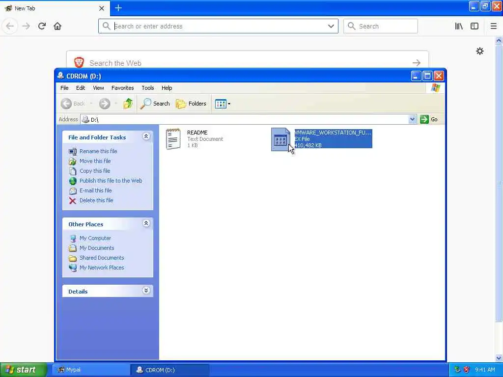Image resolution: width=503 pixels, height=377 pixels.
Task: Reload the page in Mypal browser
Action: coord(42,26)
